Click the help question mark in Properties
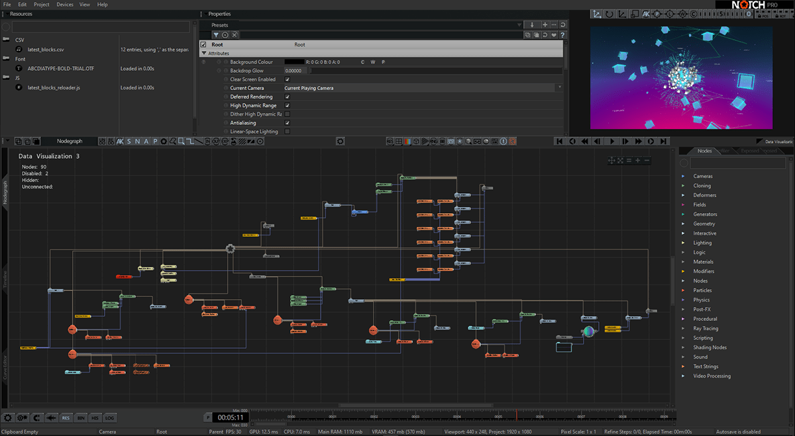795x436 pixels. (562, 34)
